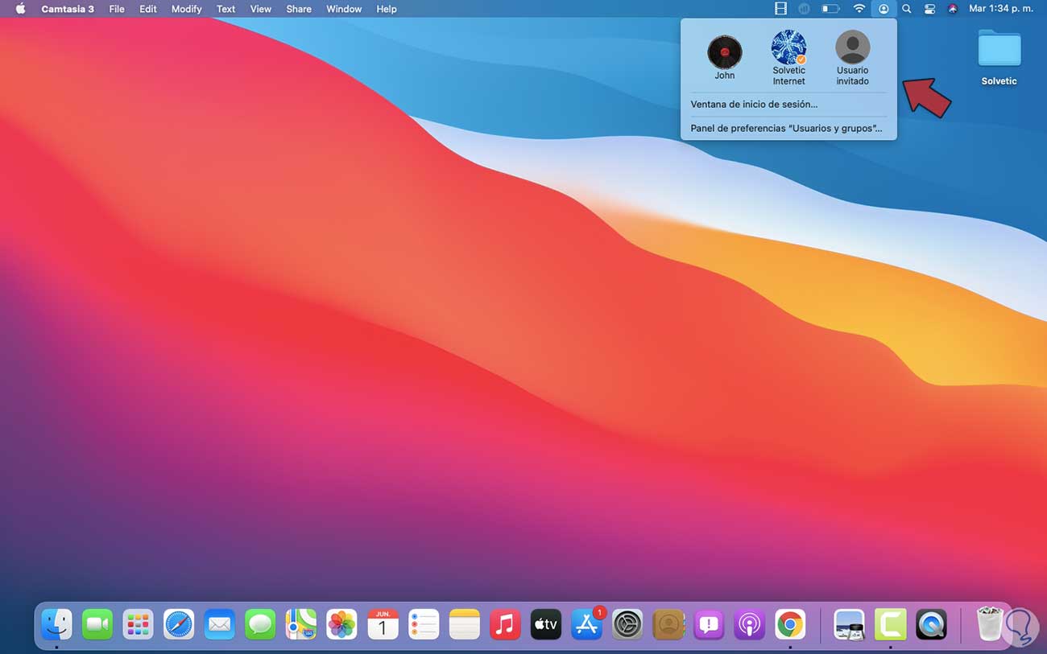This screenshot has height=654, width=1047.
Task: Open System Preferences gear icon
Action: 627,624
